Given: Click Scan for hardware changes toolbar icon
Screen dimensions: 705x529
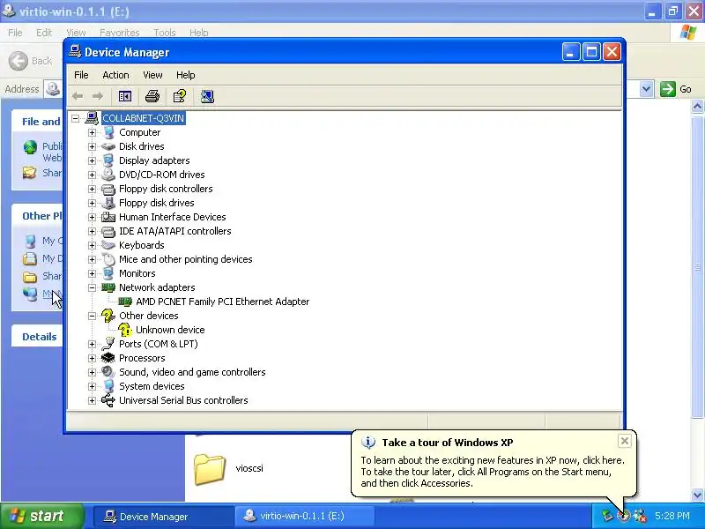Looking at the screenshot, I should tap(207, 96).
